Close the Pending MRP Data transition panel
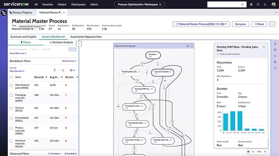 coord(264,47)
